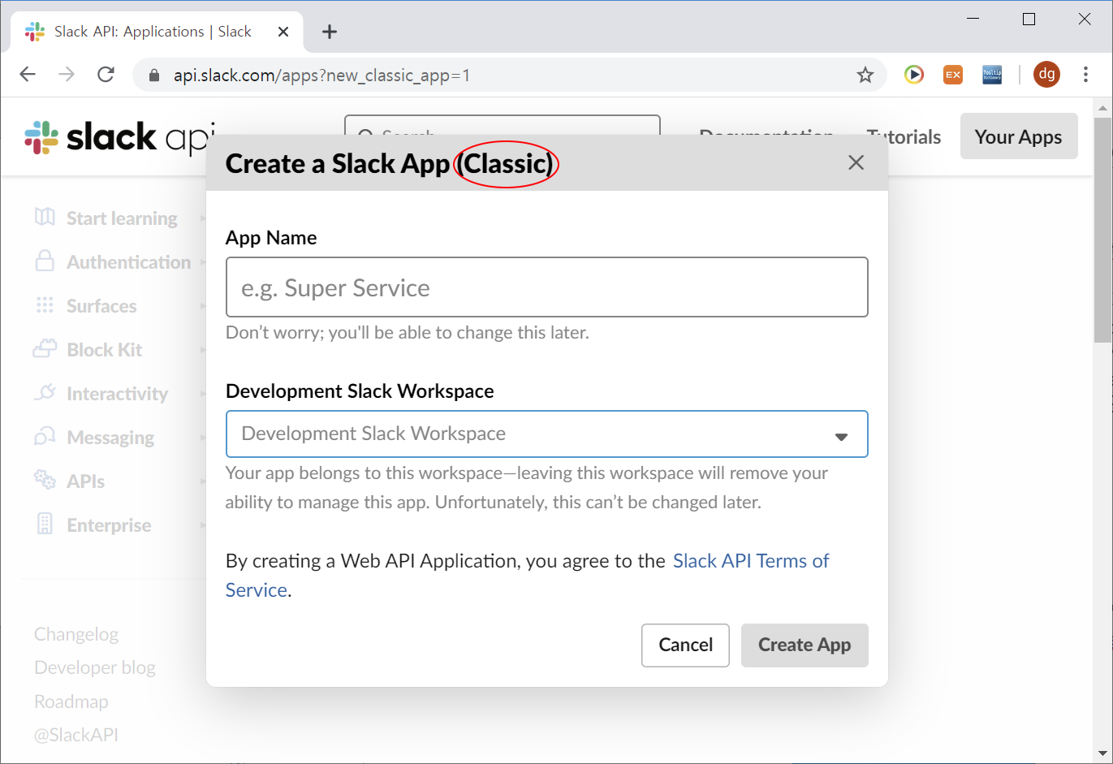Open the Chrome three-dot menu
Image resolution: width=1113 pixels, height=764 pixels.
point(1085,75)
